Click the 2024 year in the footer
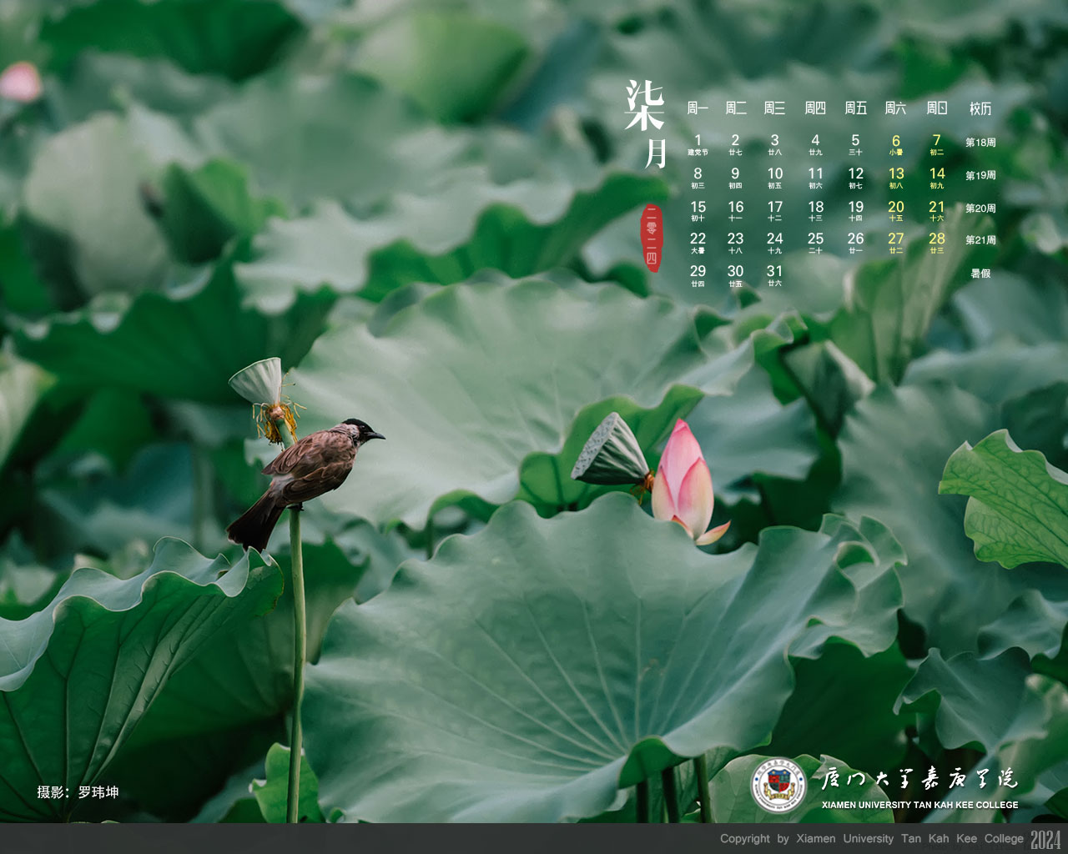Image resolution: width=1068 pixels, height=854 pixels. tap(1045, 839)
